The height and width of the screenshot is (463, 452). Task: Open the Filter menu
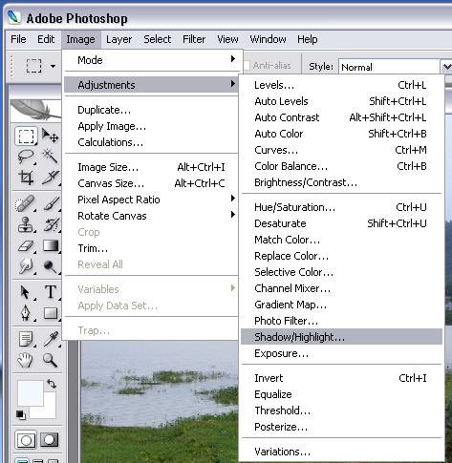pos(194,39)
